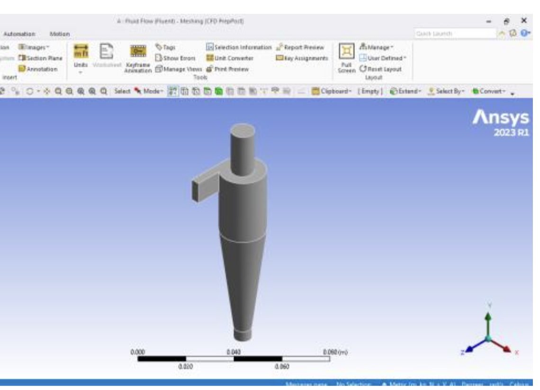Select the Pan view tool

(47, 91)
